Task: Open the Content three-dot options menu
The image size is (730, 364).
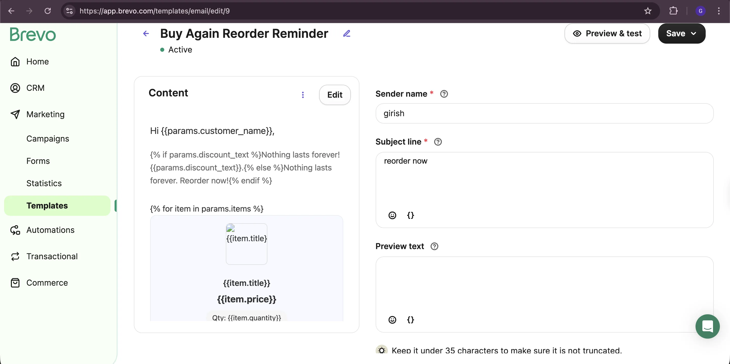Action: (303, 95)
